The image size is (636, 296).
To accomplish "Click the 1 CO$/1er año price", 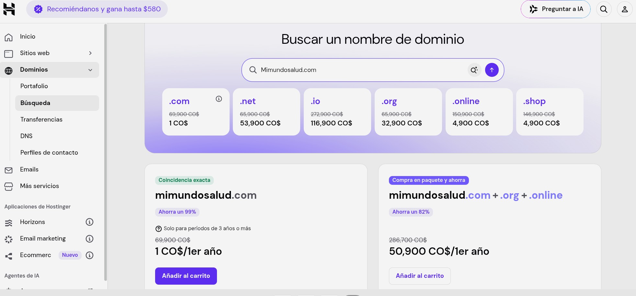I will tap(188, 251).
